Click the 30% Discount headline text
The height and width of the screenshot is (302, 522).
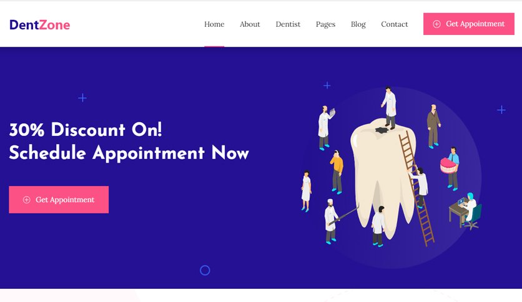coord(86,129)
